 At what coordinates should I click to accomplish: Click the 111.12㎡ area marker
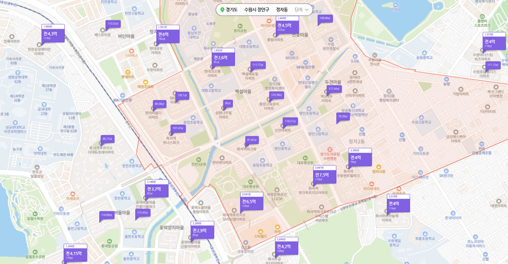tap(493, 65)
